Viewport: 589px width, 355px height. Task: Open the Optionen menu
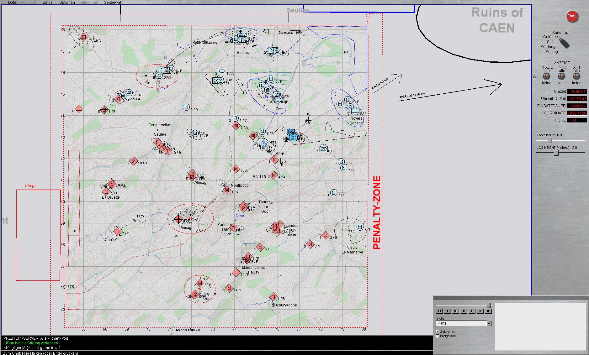click(67, 3)
